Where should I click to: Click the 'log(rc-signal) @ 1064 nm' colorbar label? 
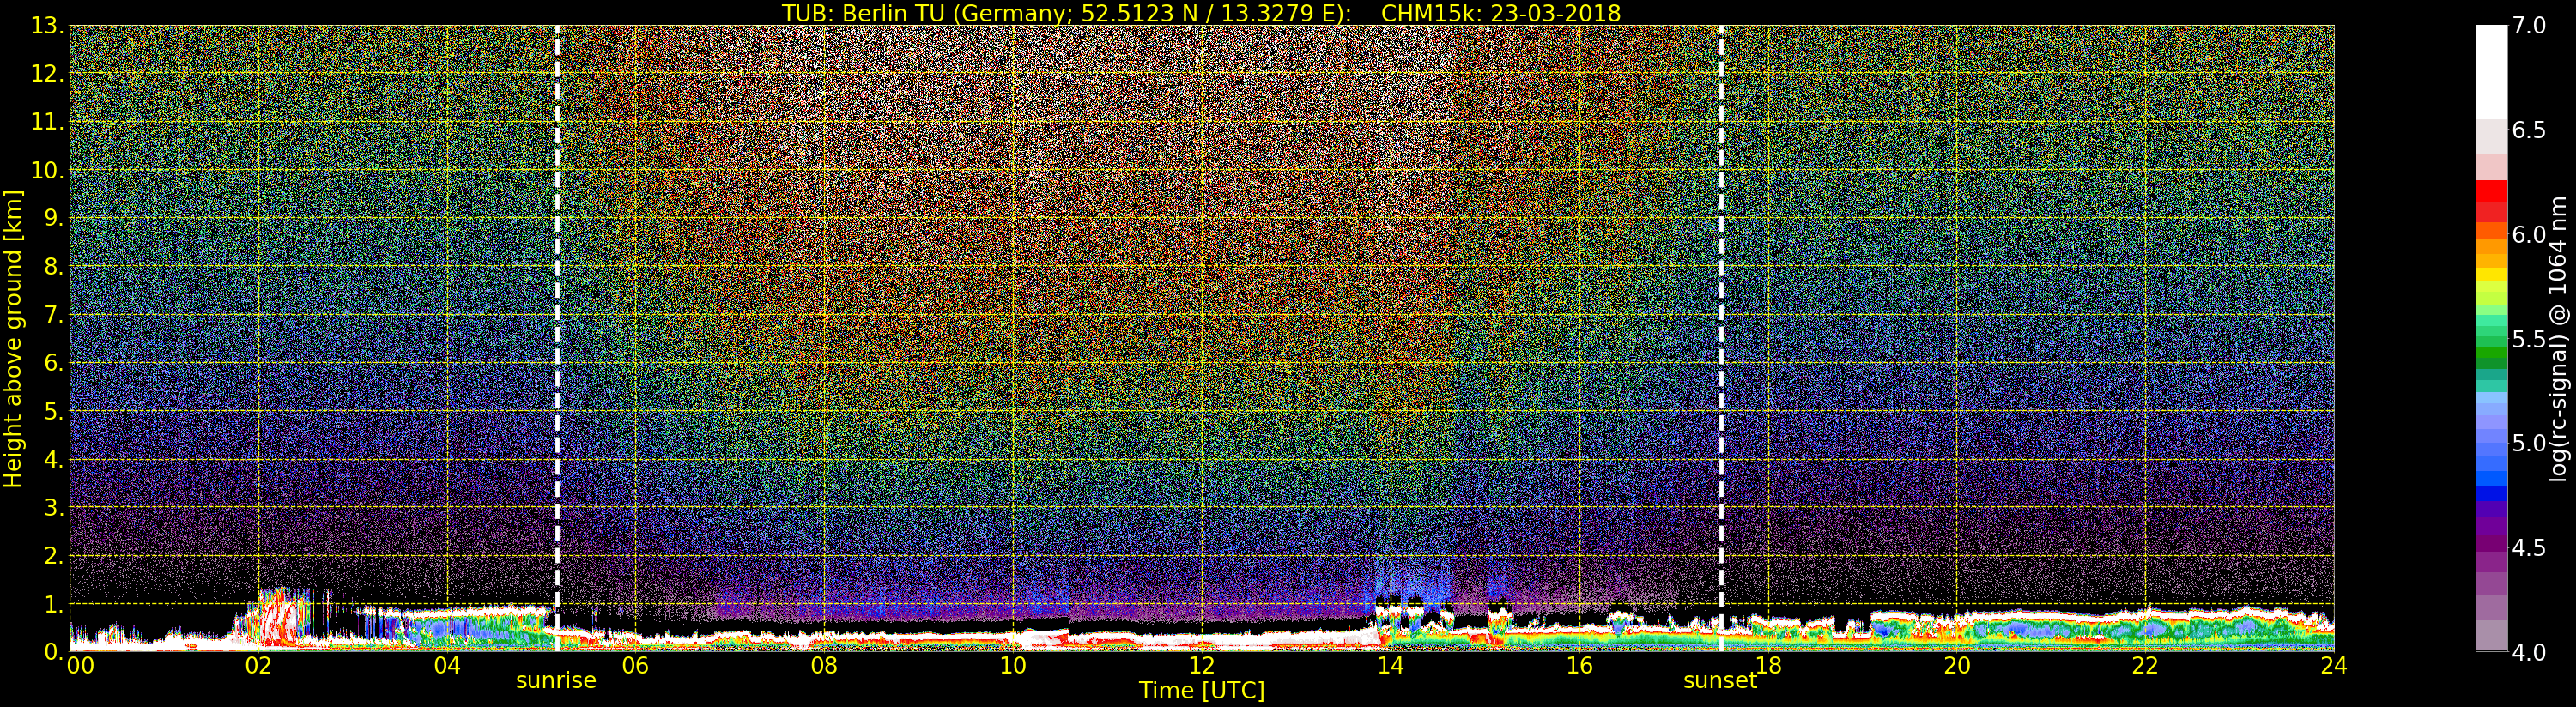(x=2557, y=338)
